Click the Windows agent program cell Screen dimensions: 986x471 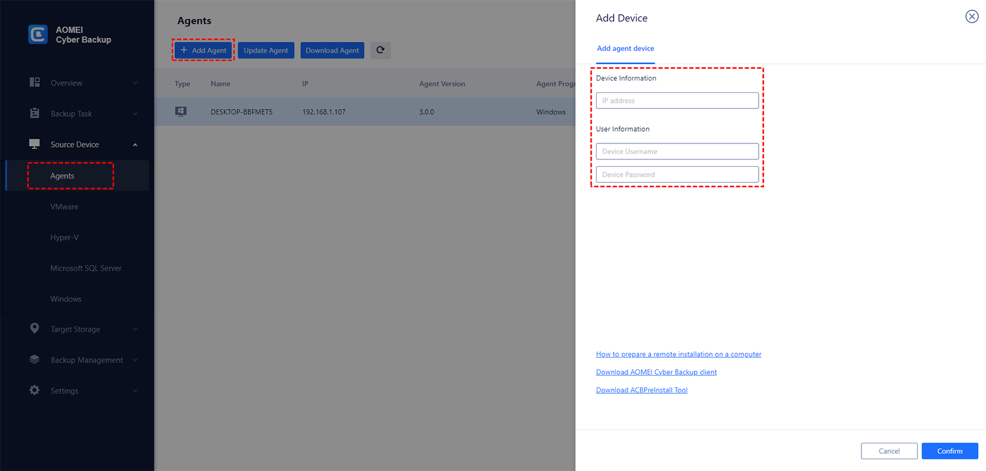tap(551, 112)
